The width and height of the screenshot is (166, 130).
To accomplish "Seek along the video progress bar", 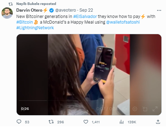I will 89,100.
